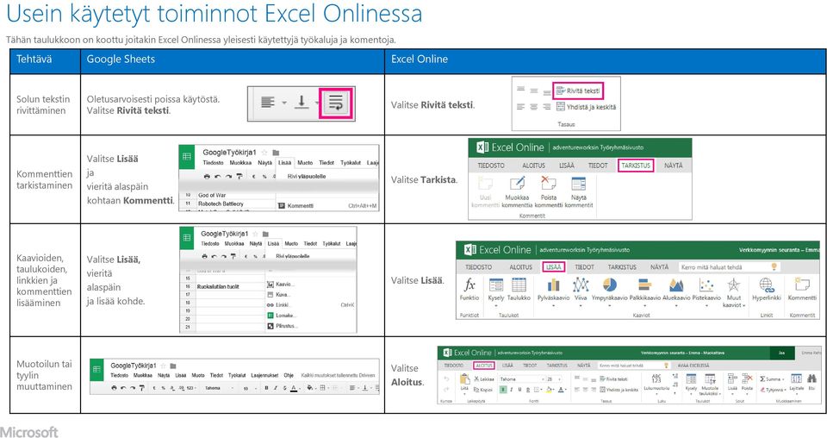
Task: Click the Taulukko icon in Taulukot group
Action: click(x=519, y=285)
